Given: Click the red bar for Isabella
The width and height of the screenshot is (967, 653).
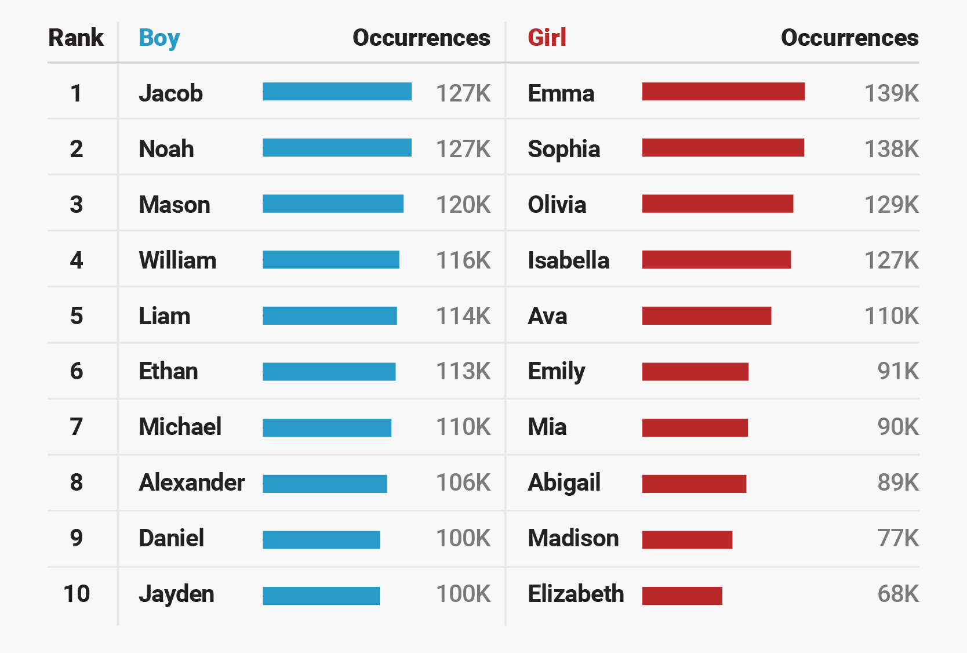Looking at the screenshot, I should tap(716, 260).
